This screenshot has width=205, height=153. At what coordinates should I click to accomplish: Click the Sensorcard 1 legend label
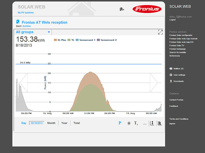(87, 40)
